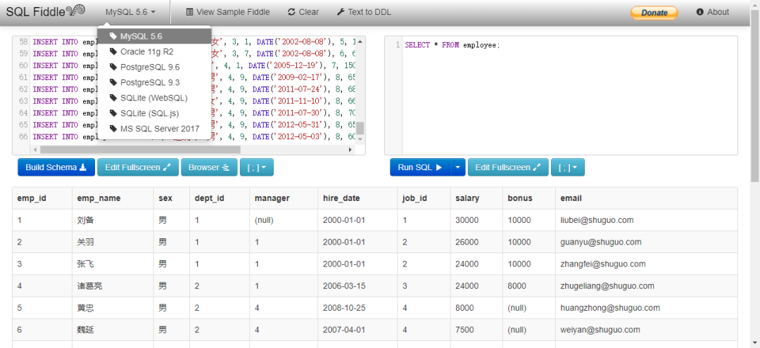
Task: Open the Text to DDL tool
Action: point(364,12)
